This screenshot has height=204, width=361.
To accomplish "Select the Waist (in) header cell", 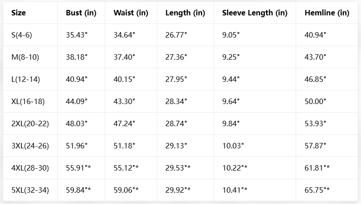I will pos(131,13).
